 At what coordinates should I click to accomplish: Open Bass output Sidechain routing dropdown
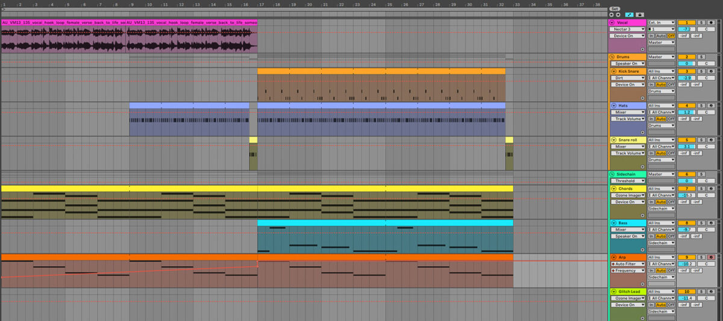tap(662, 243)
